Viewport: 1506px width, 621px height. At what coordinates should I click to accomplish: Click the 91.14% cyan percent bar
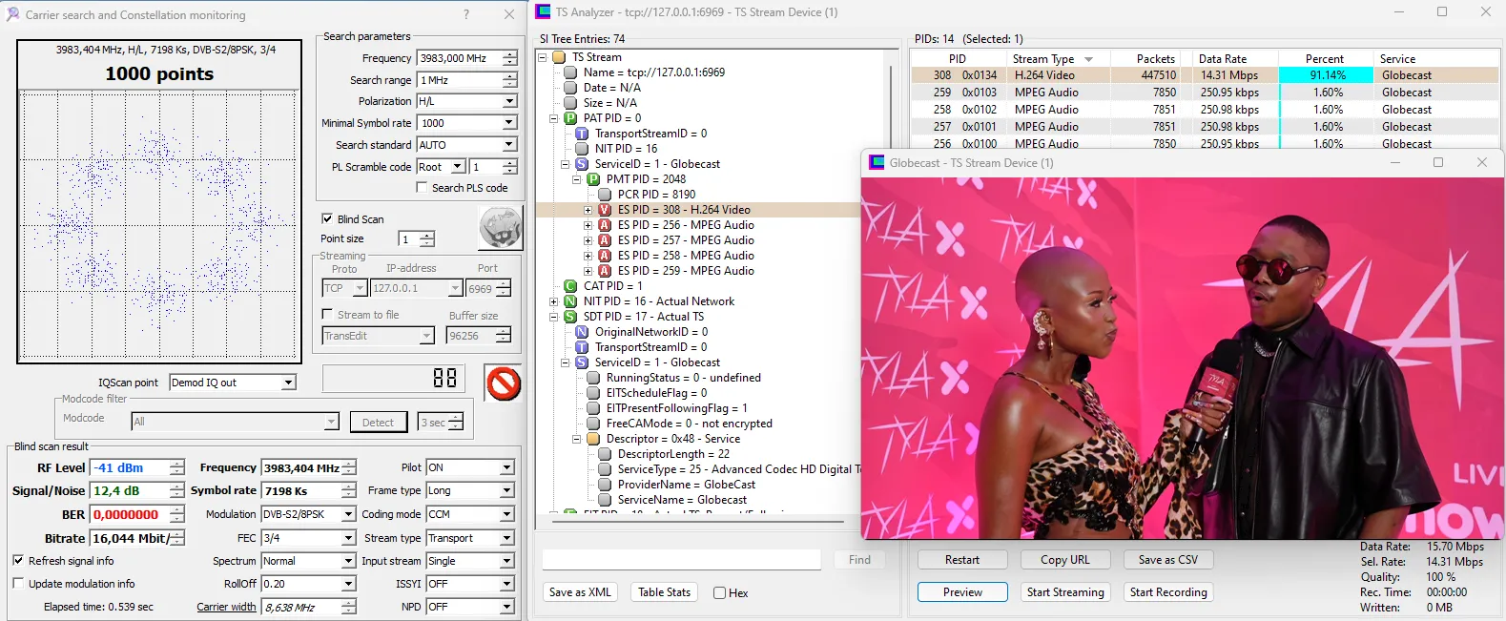[1327, 75]
